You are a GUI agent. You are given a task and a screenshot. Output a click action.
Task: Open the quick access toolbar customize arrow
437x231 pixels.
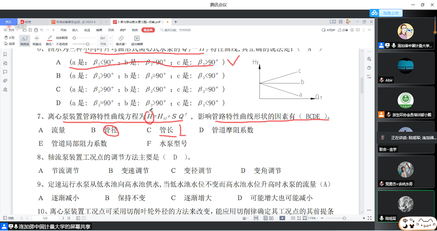click(x=53, y=30)
